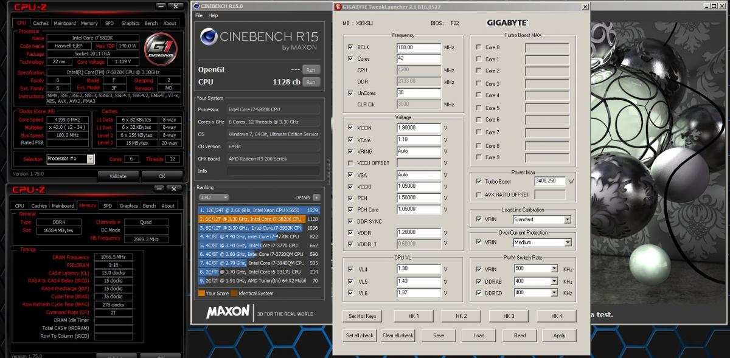The image size is (730, 358).
Task: Open Graphics tab in lower CPU-Z window
Action: click(x=129, y=206)
